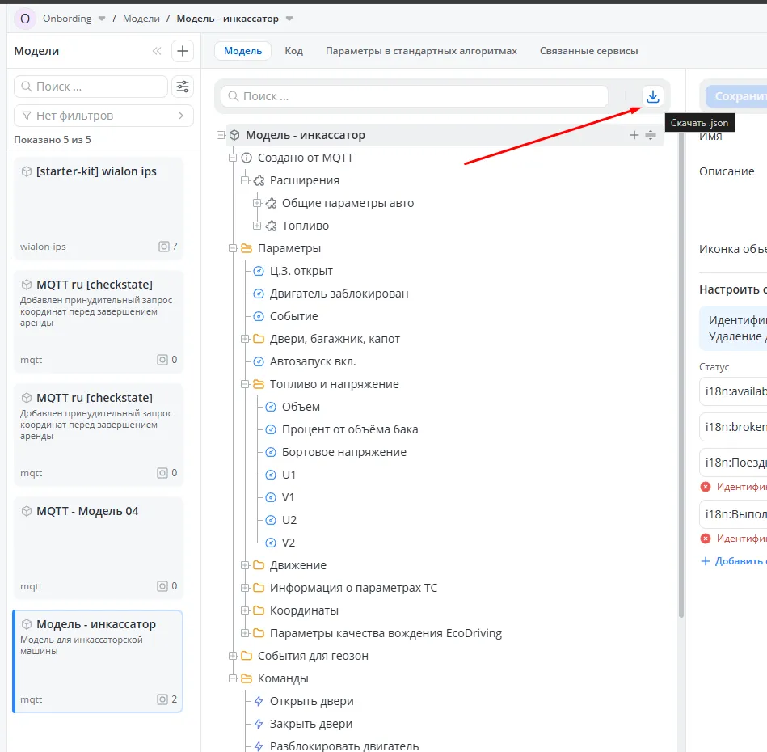The width and height of the screenshot is (767, 752).
Task: Open the Связанные сервисы tab
Action: coord(588,51)
